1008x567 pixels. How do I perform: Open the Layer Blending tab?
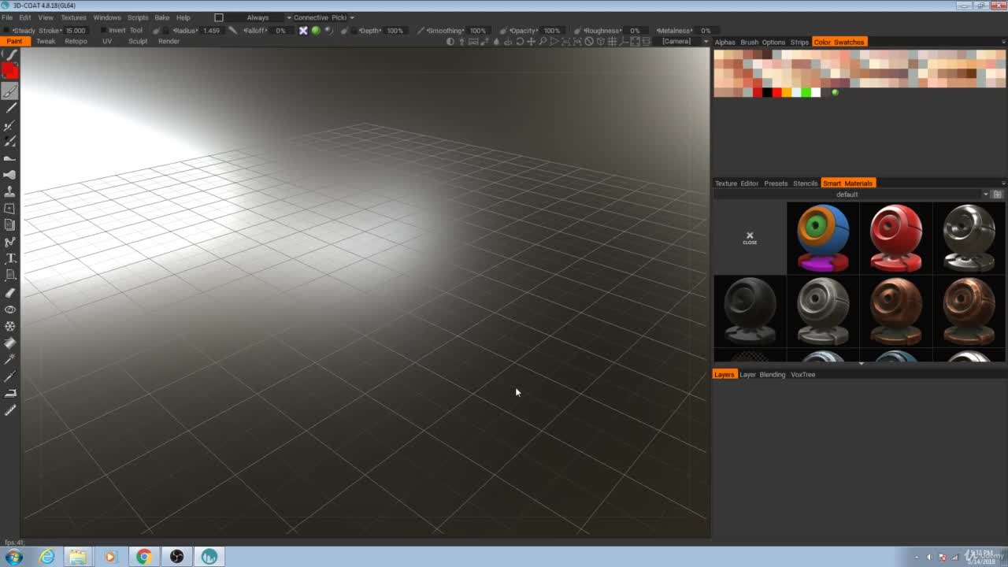762,375
